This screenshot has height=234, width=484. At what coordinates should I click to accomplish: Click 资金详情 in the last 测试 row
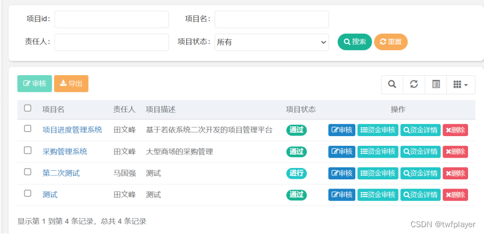(x=420, y=195)
